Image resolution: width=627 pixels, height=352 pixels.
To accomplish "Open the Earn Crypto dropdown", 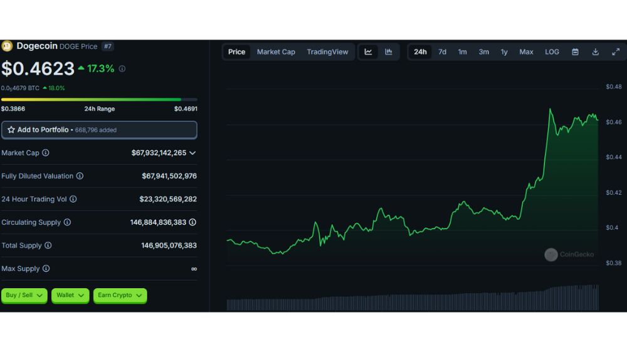I will (x=120, y=296).
